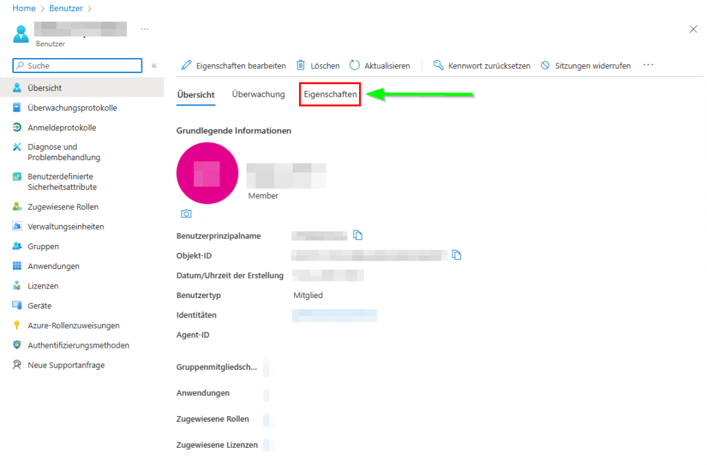
Task: Copy the Objekt-ID value
Action: point(456,255)
